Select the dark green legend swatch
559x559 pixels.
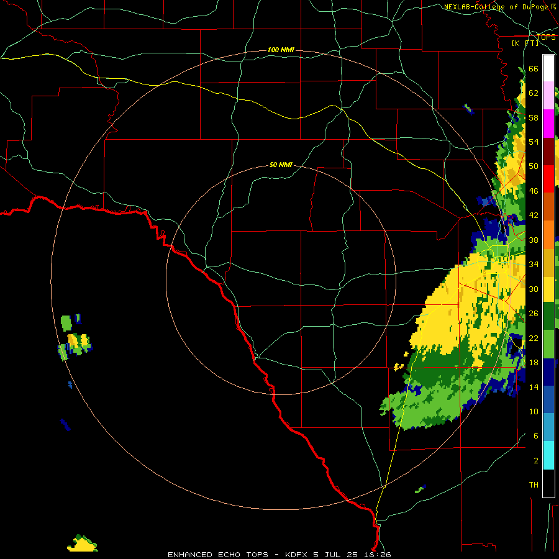click(x=548, y=316)
